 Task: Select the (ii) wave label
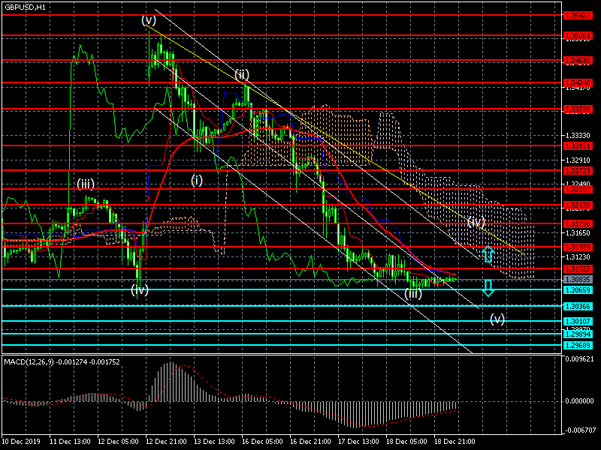point(241,74)
